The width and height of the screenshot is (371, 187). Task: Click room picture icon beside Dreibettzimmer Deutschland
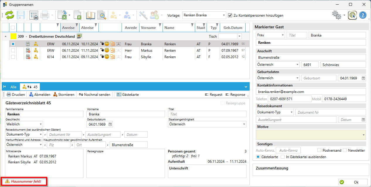pos(79,36)
